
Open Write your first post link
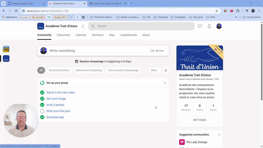point(58,111)
